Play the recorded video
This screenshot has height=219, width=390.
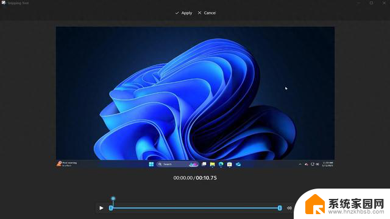[101, 208]
